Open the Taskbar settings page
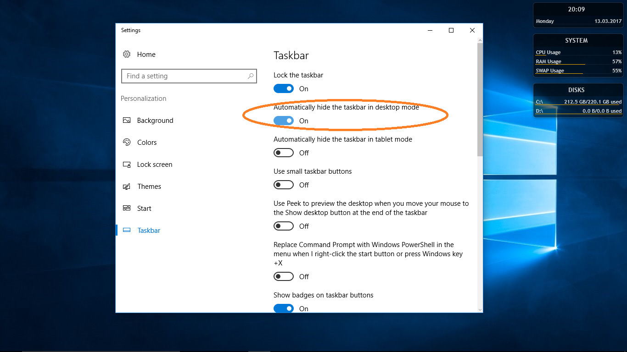This screenshot has width=627, height=352. point(148,230)
